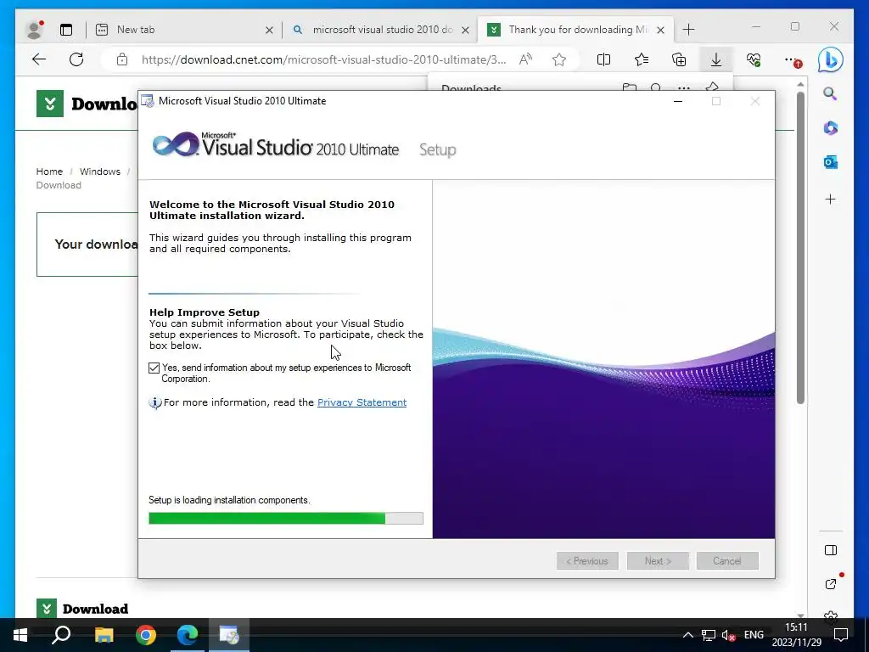Screen dimensions: 869x652
Task: Open Browser essentials heart icon
Action: tap(754, 60)
